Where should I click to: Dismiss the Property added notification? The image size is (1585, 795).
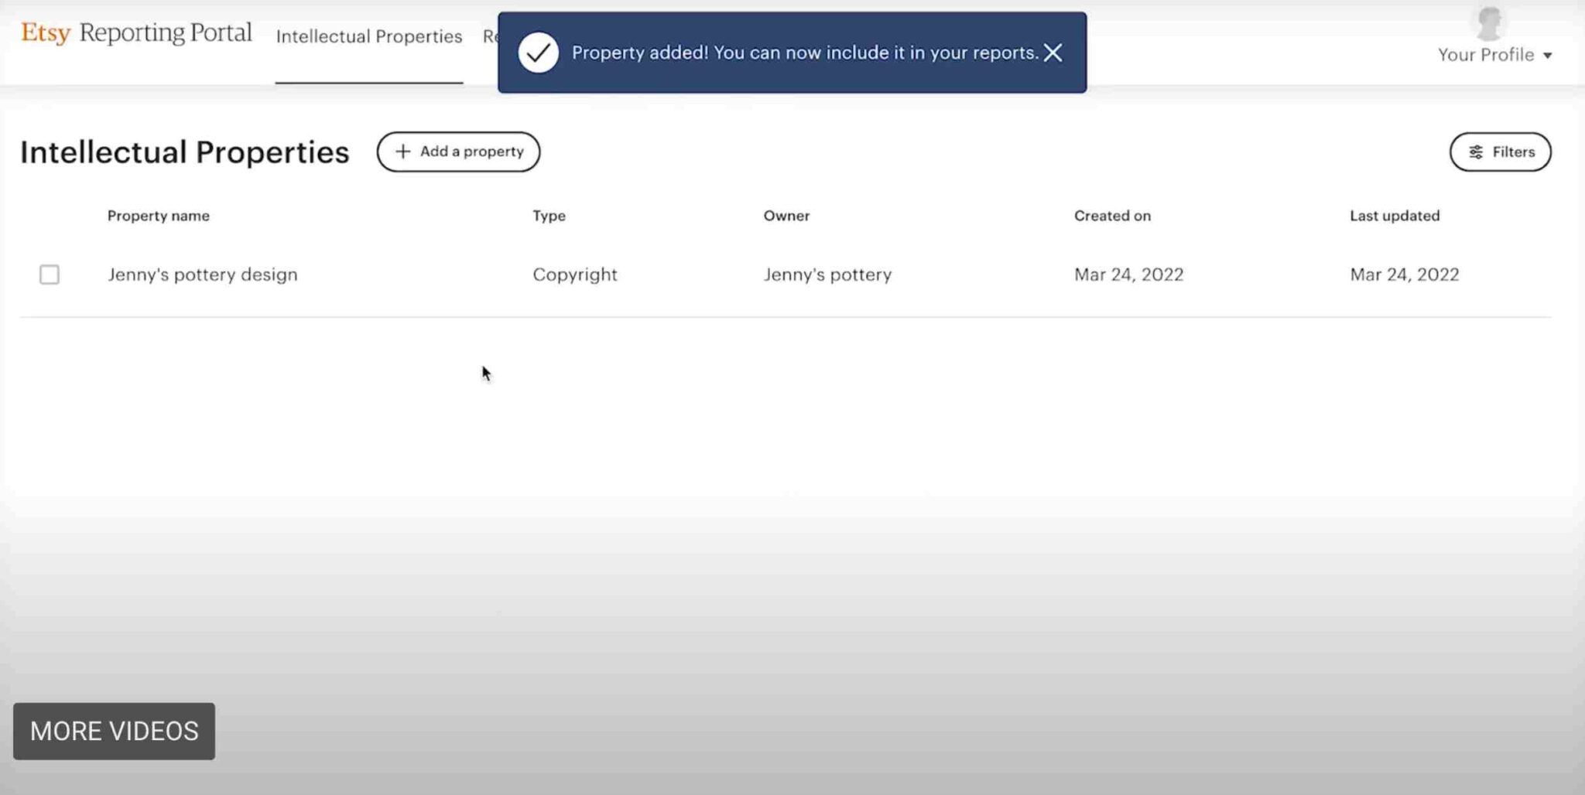pos(1053,53)
